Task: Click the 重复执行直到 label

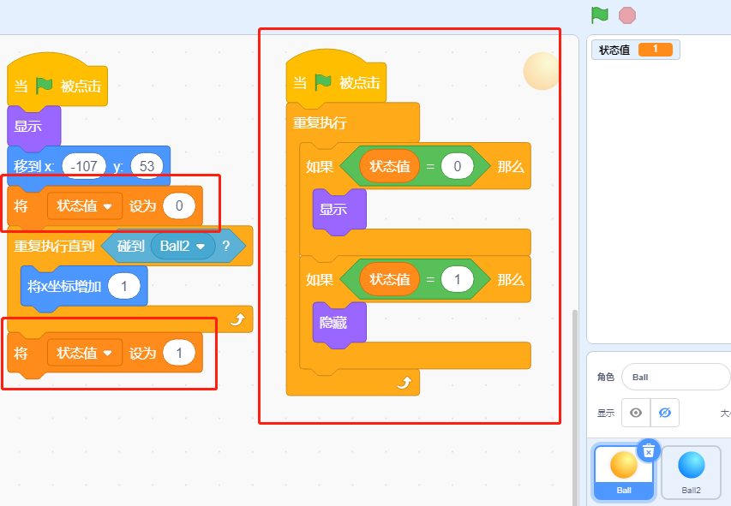Action: pyautogui.click(x=54, y=246)
